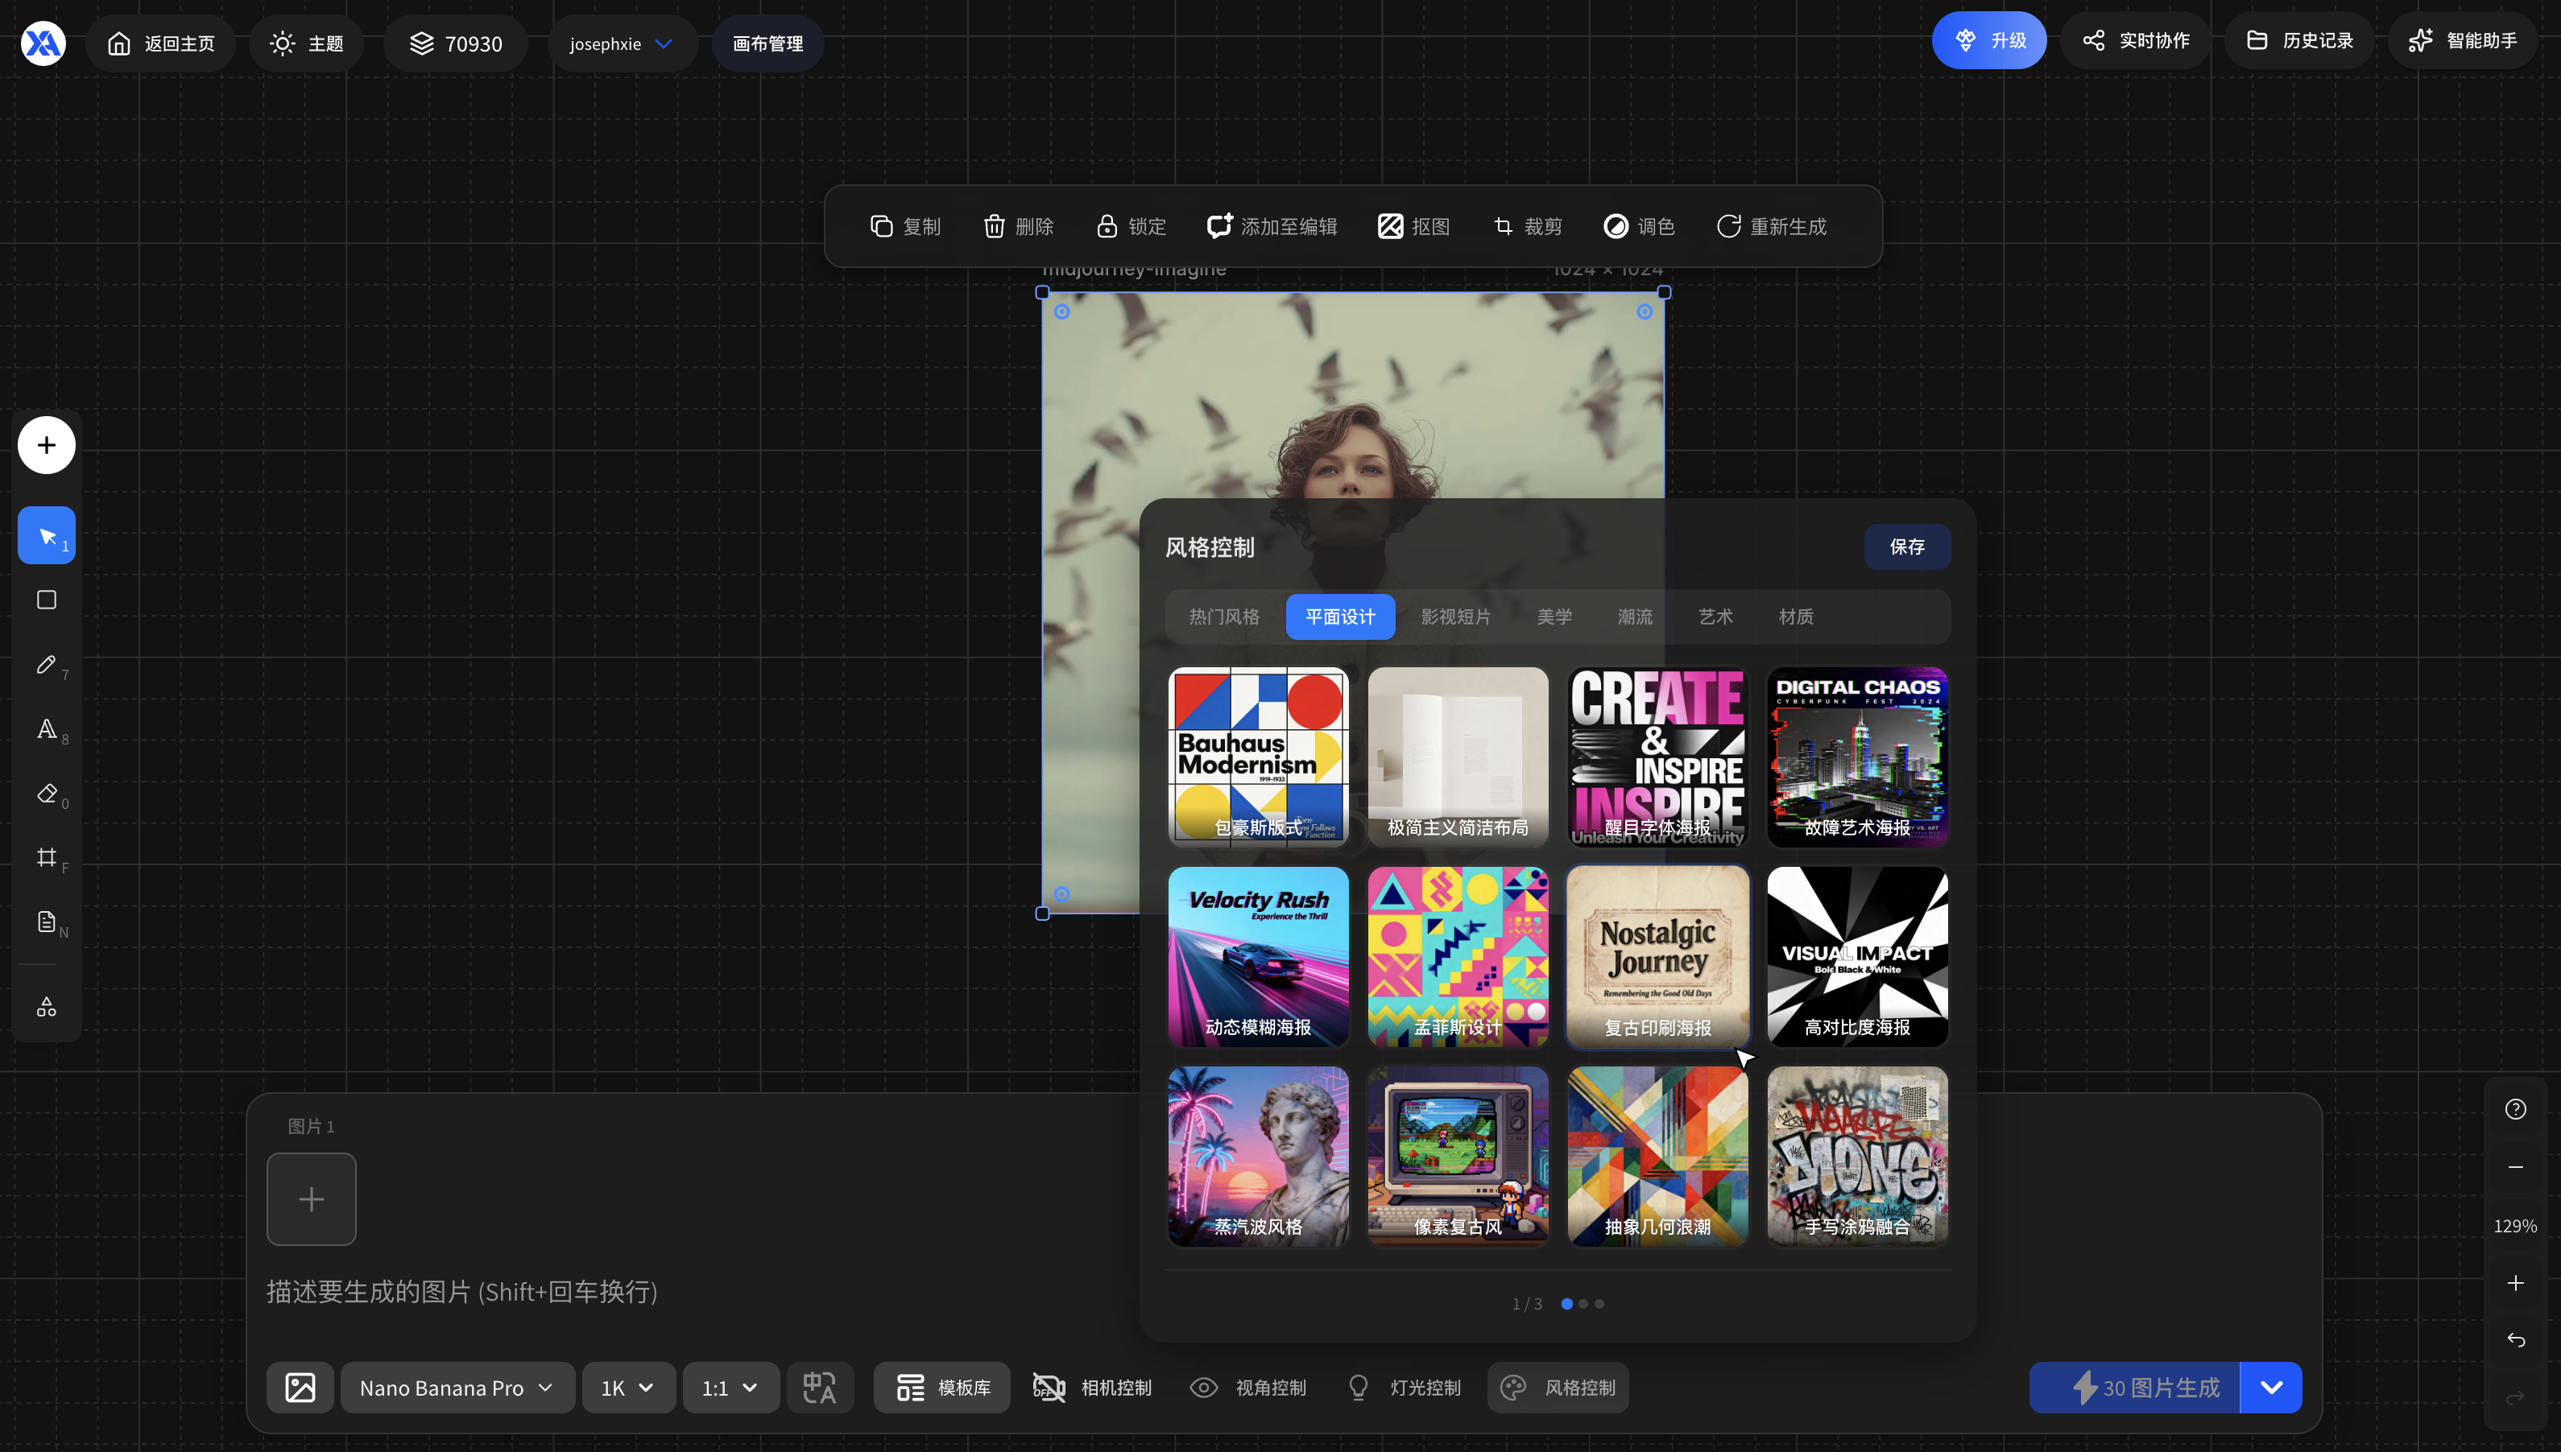The height and width of the screenshot is (1452, 2561).
Task: Return to home page
Action: click(160, 43)
